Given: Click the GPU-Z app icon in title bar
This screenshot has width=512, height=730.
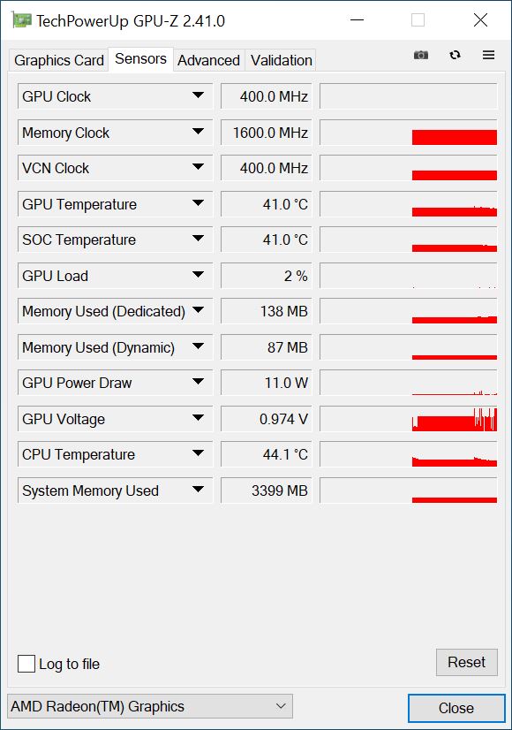Looking at the screenshot, I should click(x=21, y=20).
